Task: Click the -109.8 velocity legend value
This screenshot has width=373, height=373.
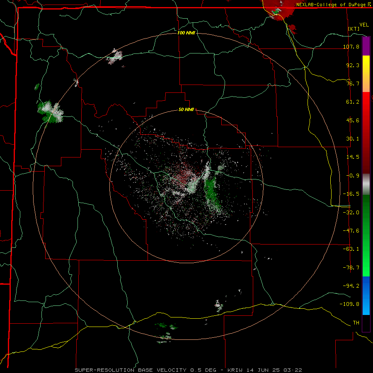Action: coord(350,304)
